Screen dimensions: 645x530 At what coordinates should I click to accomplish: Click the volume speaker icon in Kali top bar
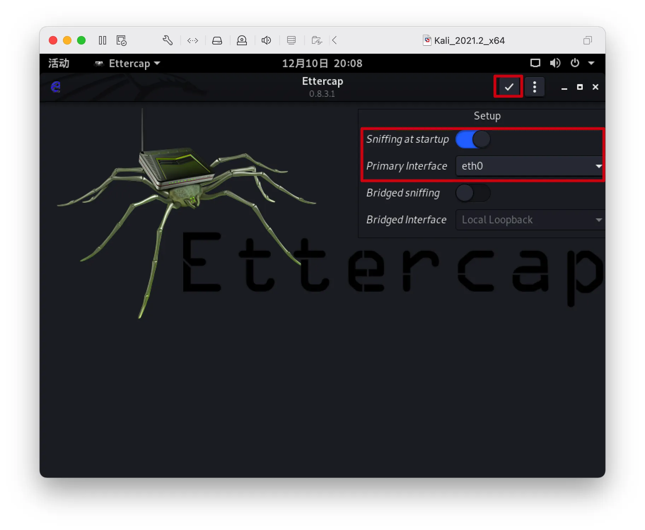tap(555, 63)
